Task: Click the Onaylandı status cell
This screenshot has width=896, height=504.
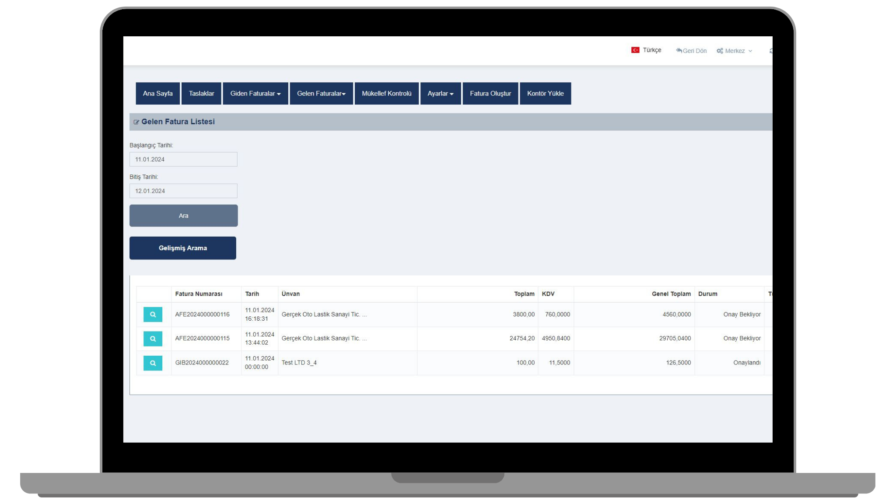Action: coord(729,363)
